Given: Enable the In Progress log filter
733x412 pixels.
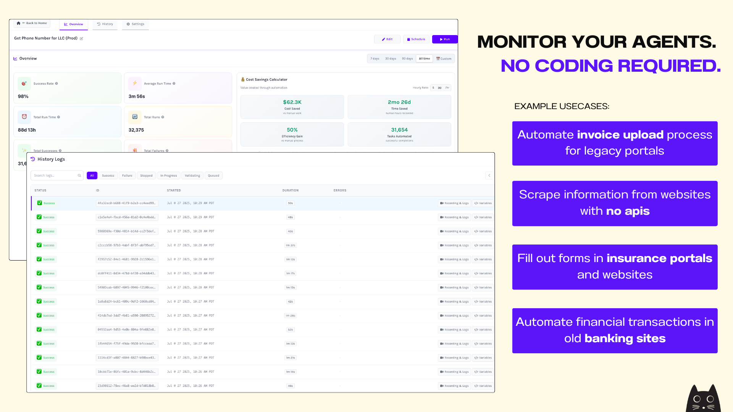Looking at the screenshot, I should click(168, 175).
